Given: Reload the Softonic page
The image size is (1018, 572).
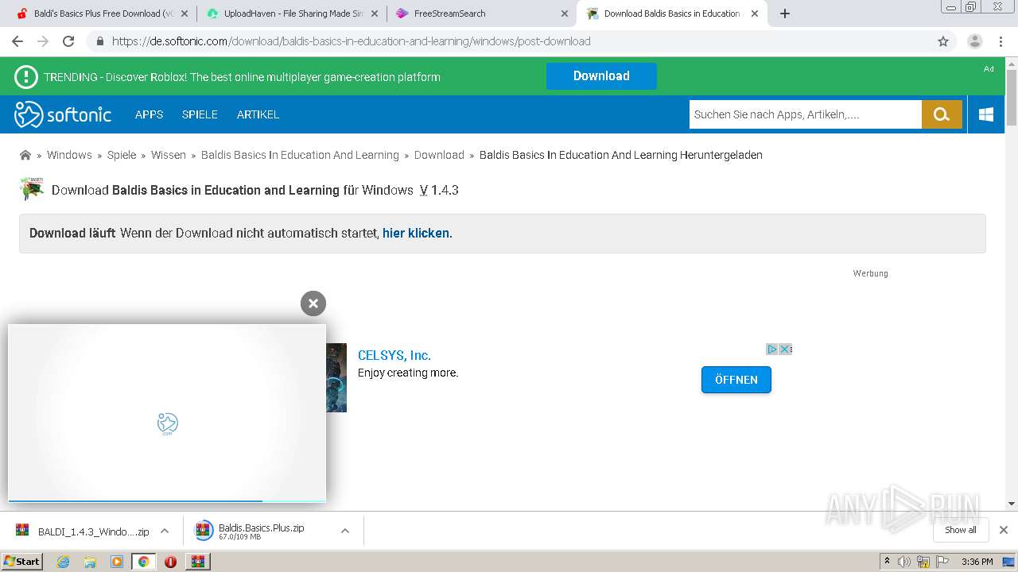Looking at the screenshot, I should (x=68, y=41).
